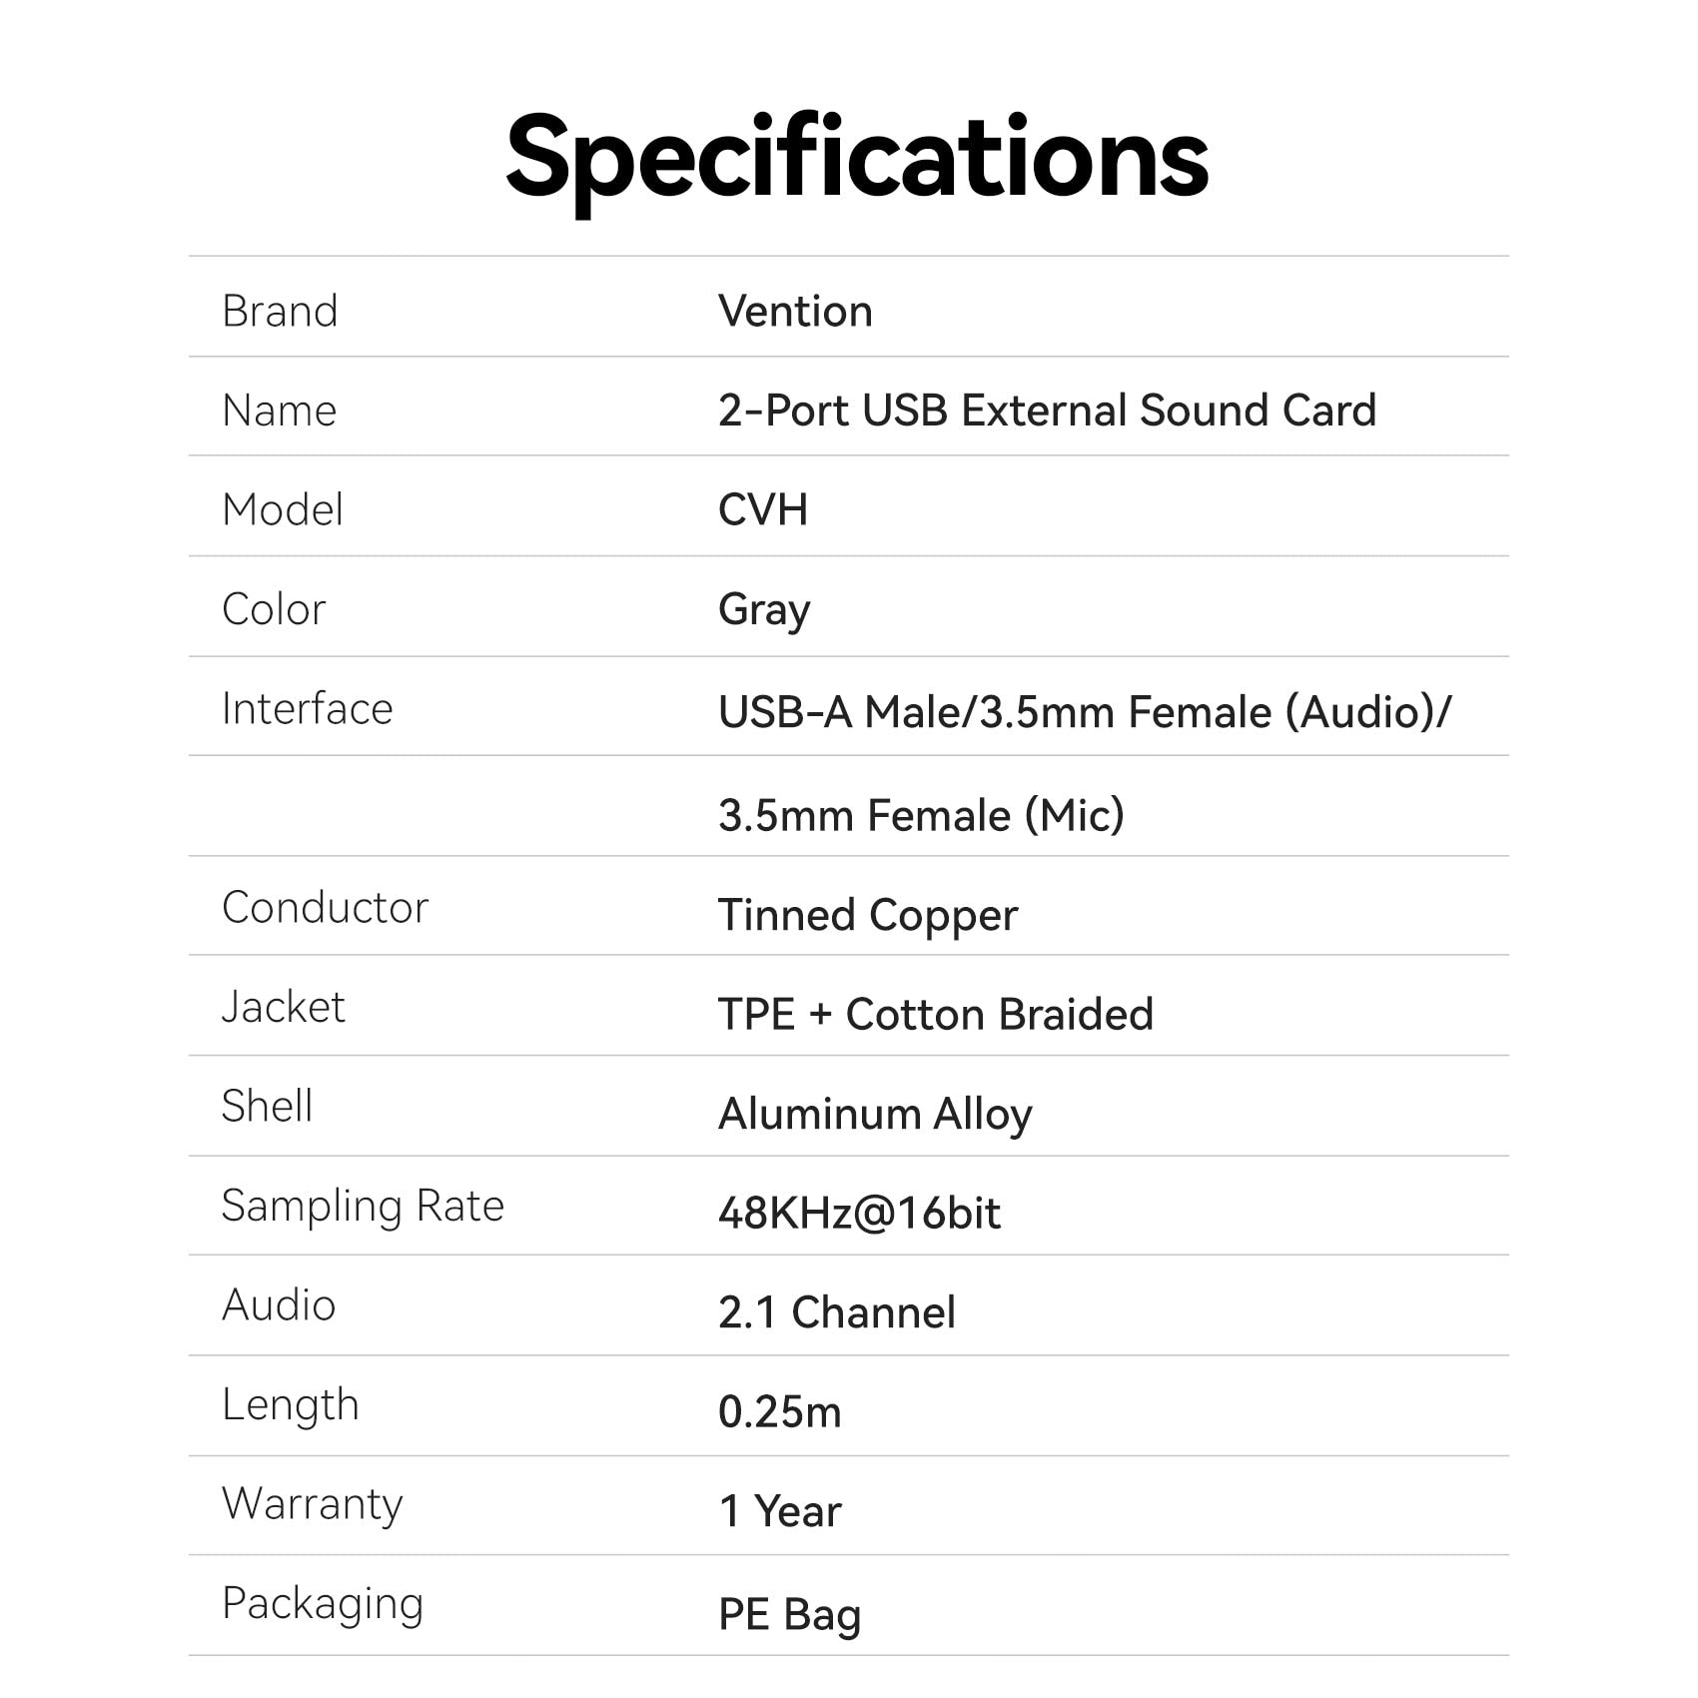1698x1698 pixels.
Task: Select the Brand row label
Action: point(280,312)
